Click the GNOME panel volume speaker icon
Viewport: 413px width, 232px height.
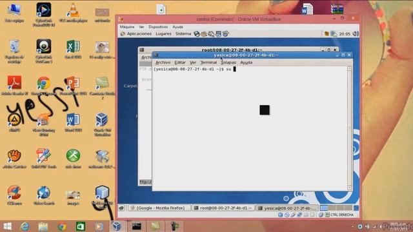point(356,34)
